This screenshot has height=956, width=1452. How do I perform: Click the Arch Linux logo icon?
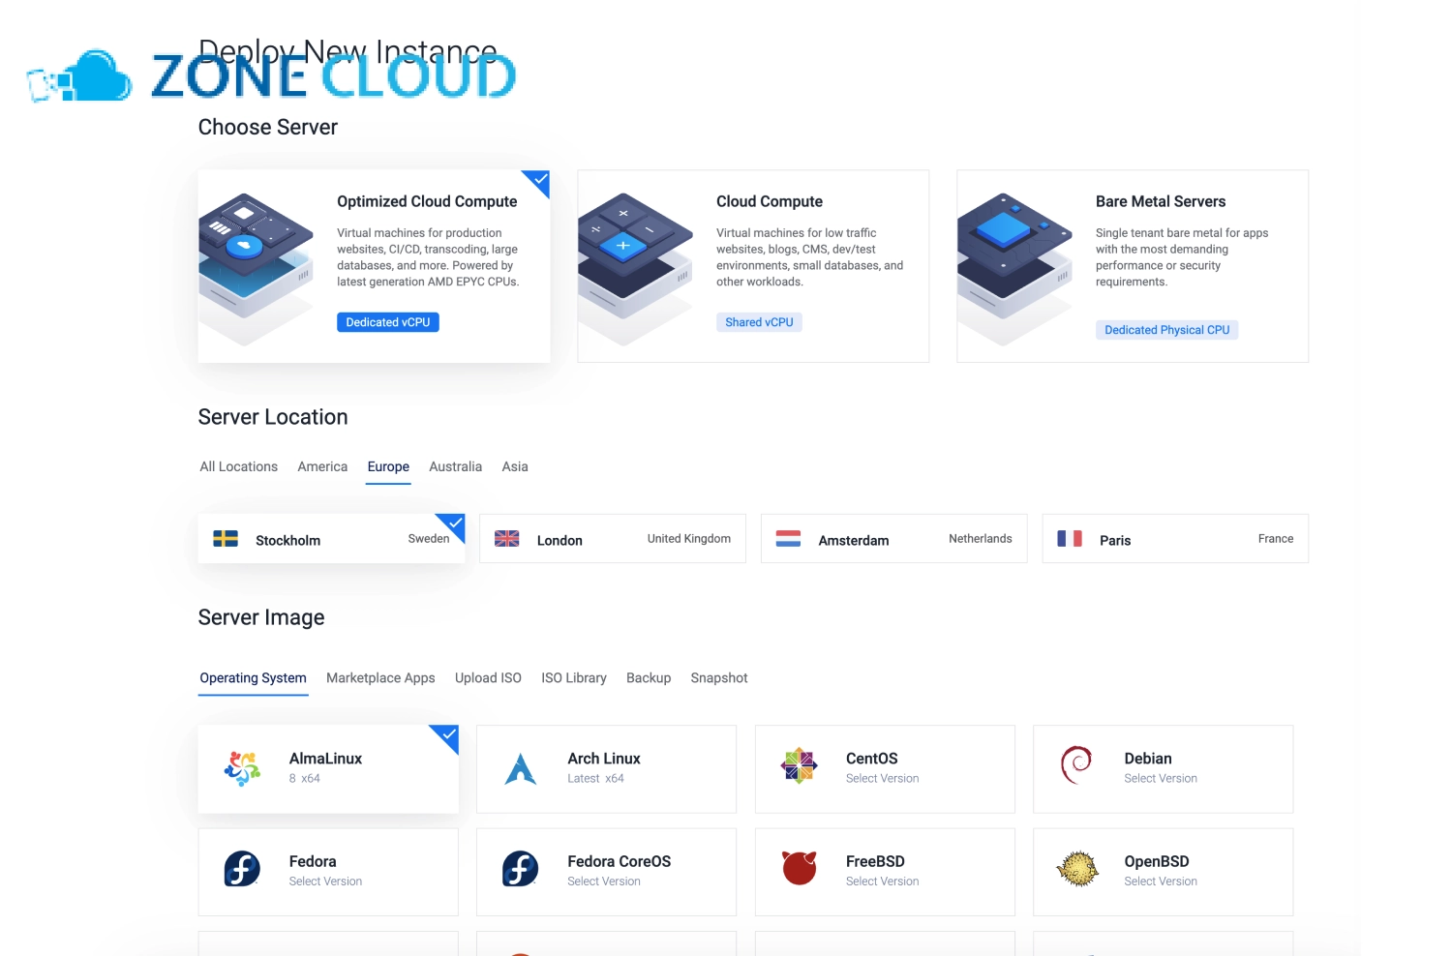pos(521,768)
